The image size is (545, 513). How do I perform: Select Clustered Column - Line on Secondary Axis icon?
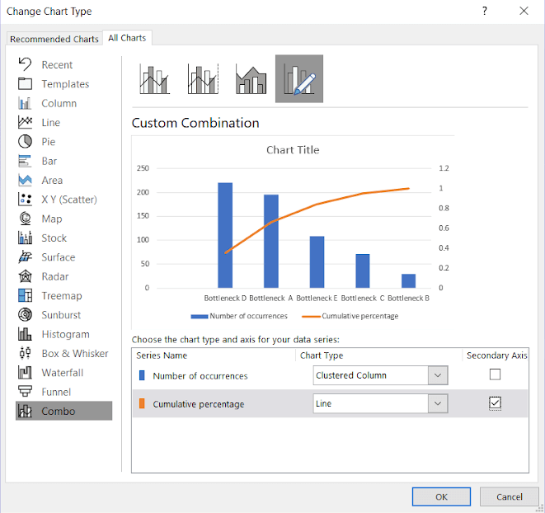click(x=203, y=79)
